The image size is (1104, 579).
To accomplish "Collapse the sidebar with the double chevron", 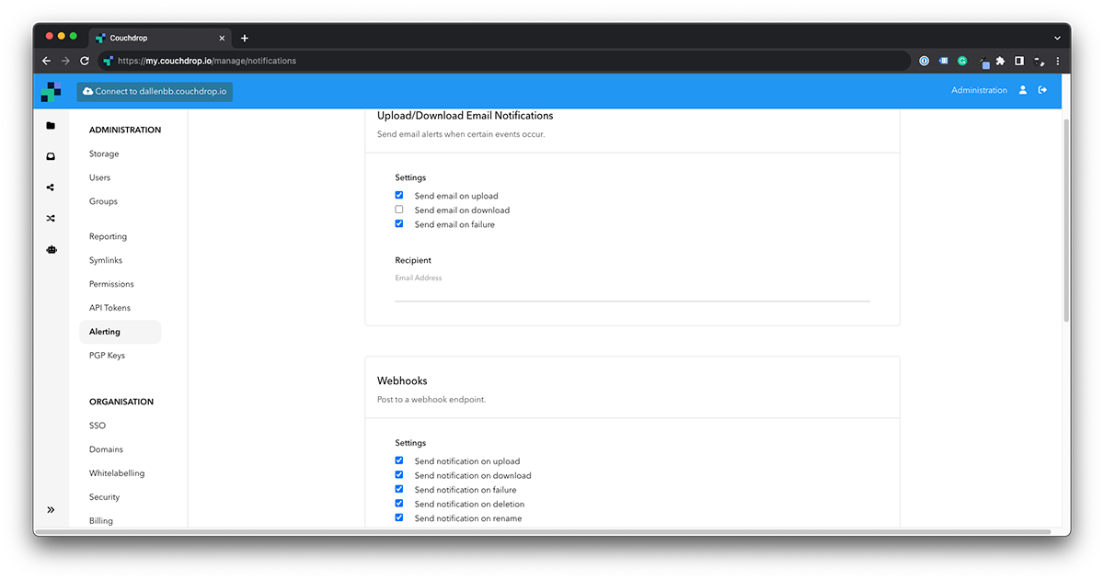I will click(51, 508).
